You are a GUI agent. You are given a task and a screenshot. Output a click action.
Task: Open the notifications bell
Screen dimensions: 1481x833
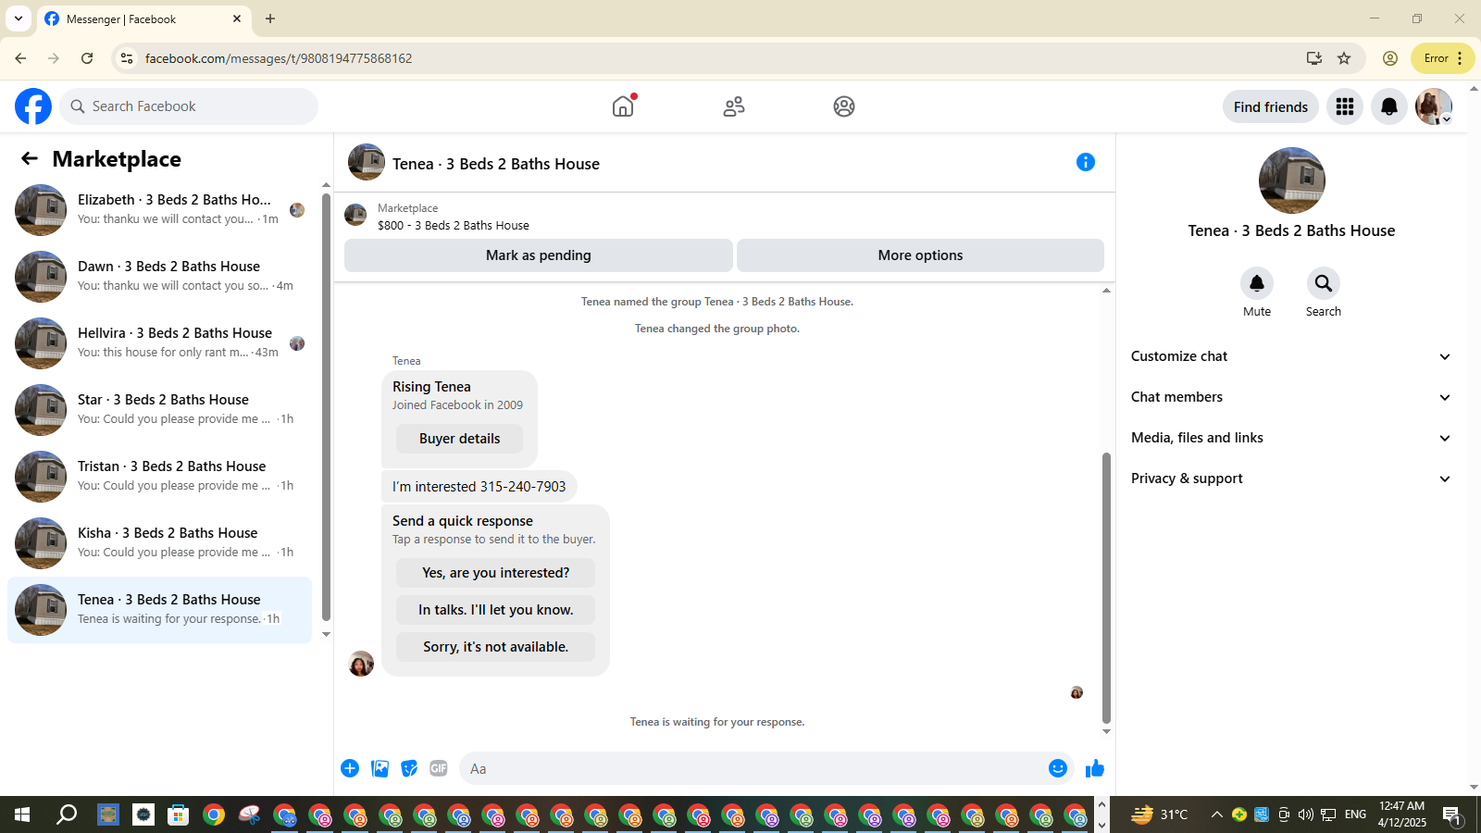click(x=1389, y=106)
